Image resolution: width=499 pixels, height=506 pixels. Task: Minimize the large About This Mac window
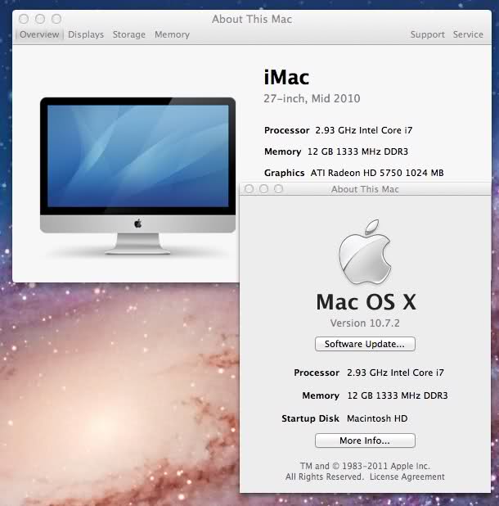click(40, 19)
